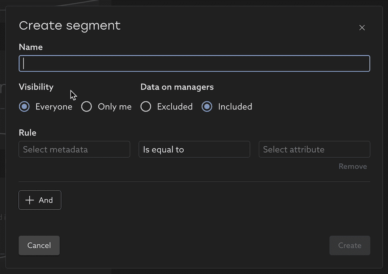This screenshot has height=274, width=388.
Task: Click the Everyone label text
Action: click(54, 107)
